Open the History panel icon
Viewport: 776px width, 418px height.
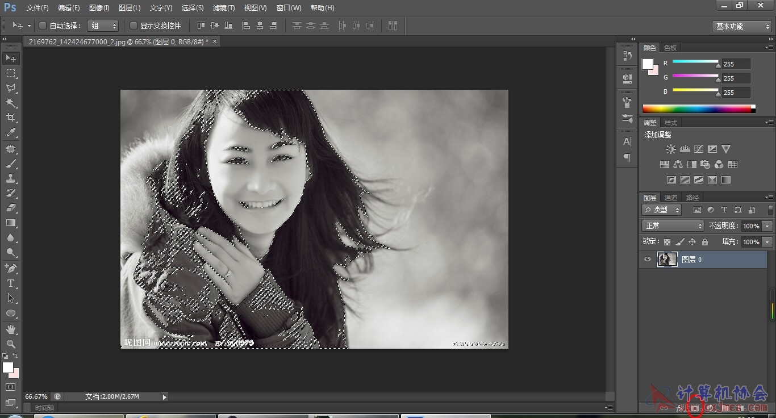[627, 56]
